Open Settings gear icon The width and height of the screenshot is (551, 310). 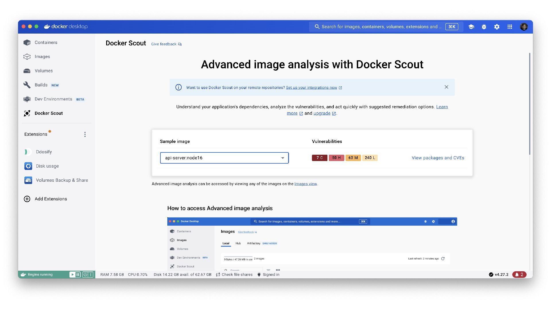click(x=497, y=27)
